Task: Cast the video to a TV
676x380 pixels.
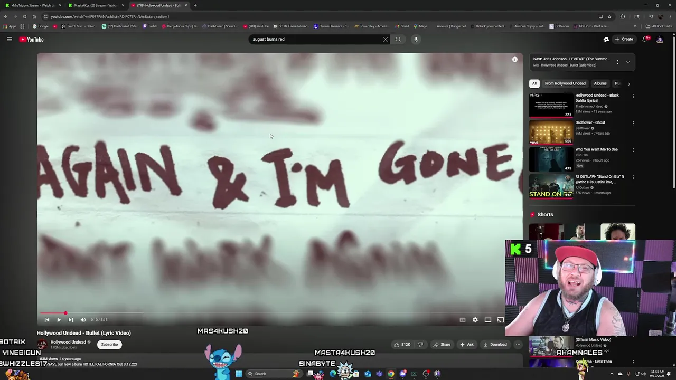Action: [x=500, y=320]
